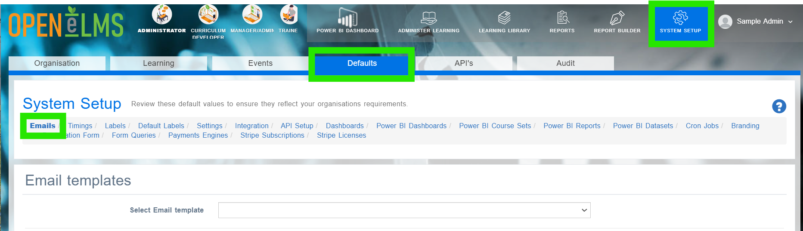
Task: Open the API Setup link
Action: (x=297, y=126)
